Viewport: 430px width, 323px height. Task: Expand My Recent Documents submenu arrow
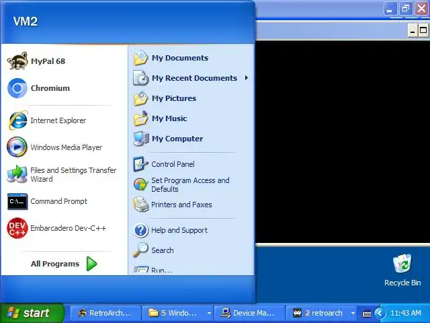click(x=247, y=78)
